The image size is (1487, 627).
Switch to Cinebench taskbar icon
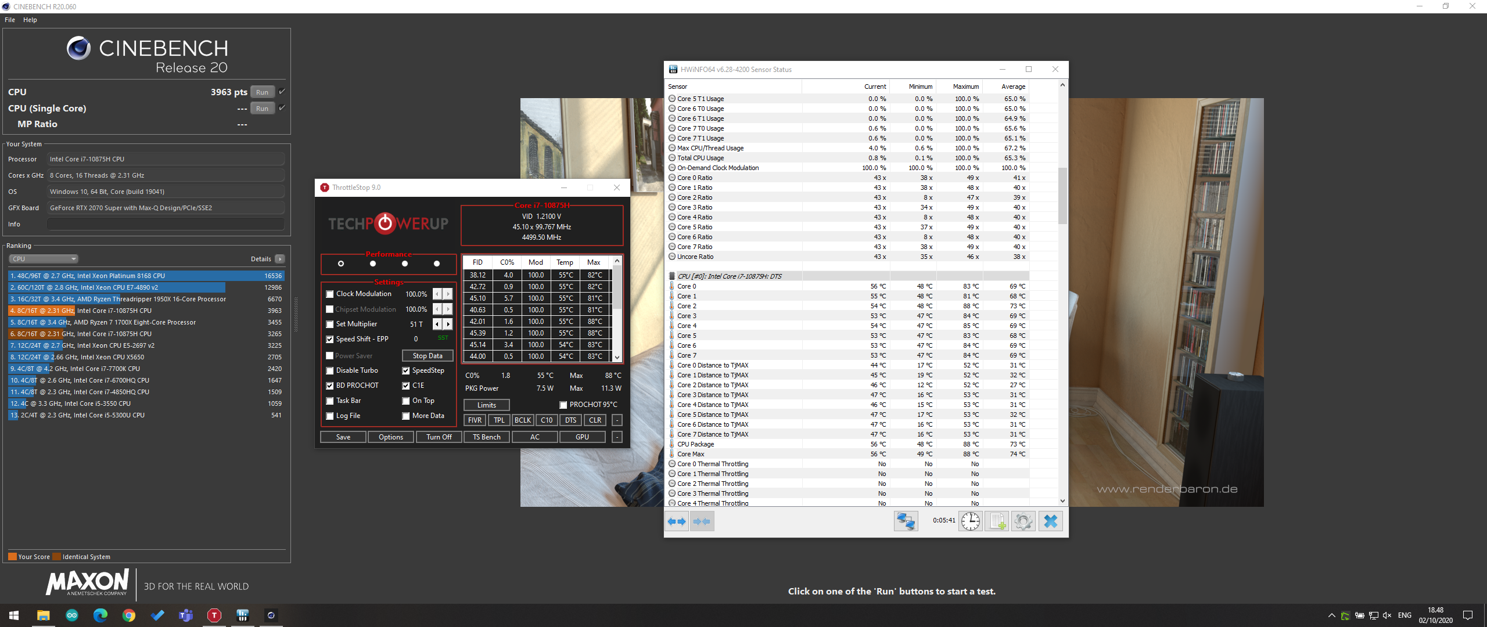pyautogui.click(x=271, y=615)
